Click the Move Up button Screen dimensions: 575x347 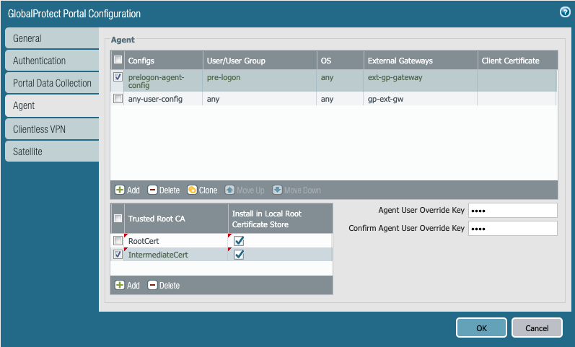click(245, 190)
